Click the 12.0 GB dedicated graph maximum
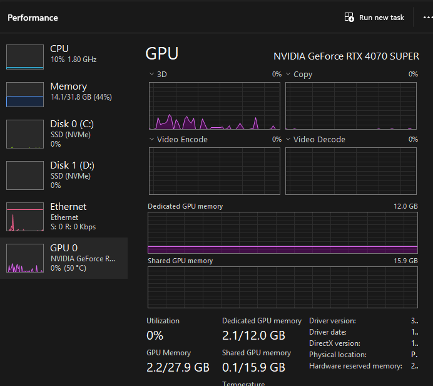 tap(405, 206)
